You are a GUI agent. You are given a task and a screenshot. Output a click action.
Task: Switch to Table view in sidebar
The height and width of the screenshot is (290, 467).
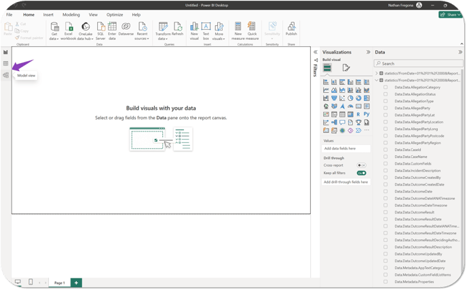(x=5, y=64)
